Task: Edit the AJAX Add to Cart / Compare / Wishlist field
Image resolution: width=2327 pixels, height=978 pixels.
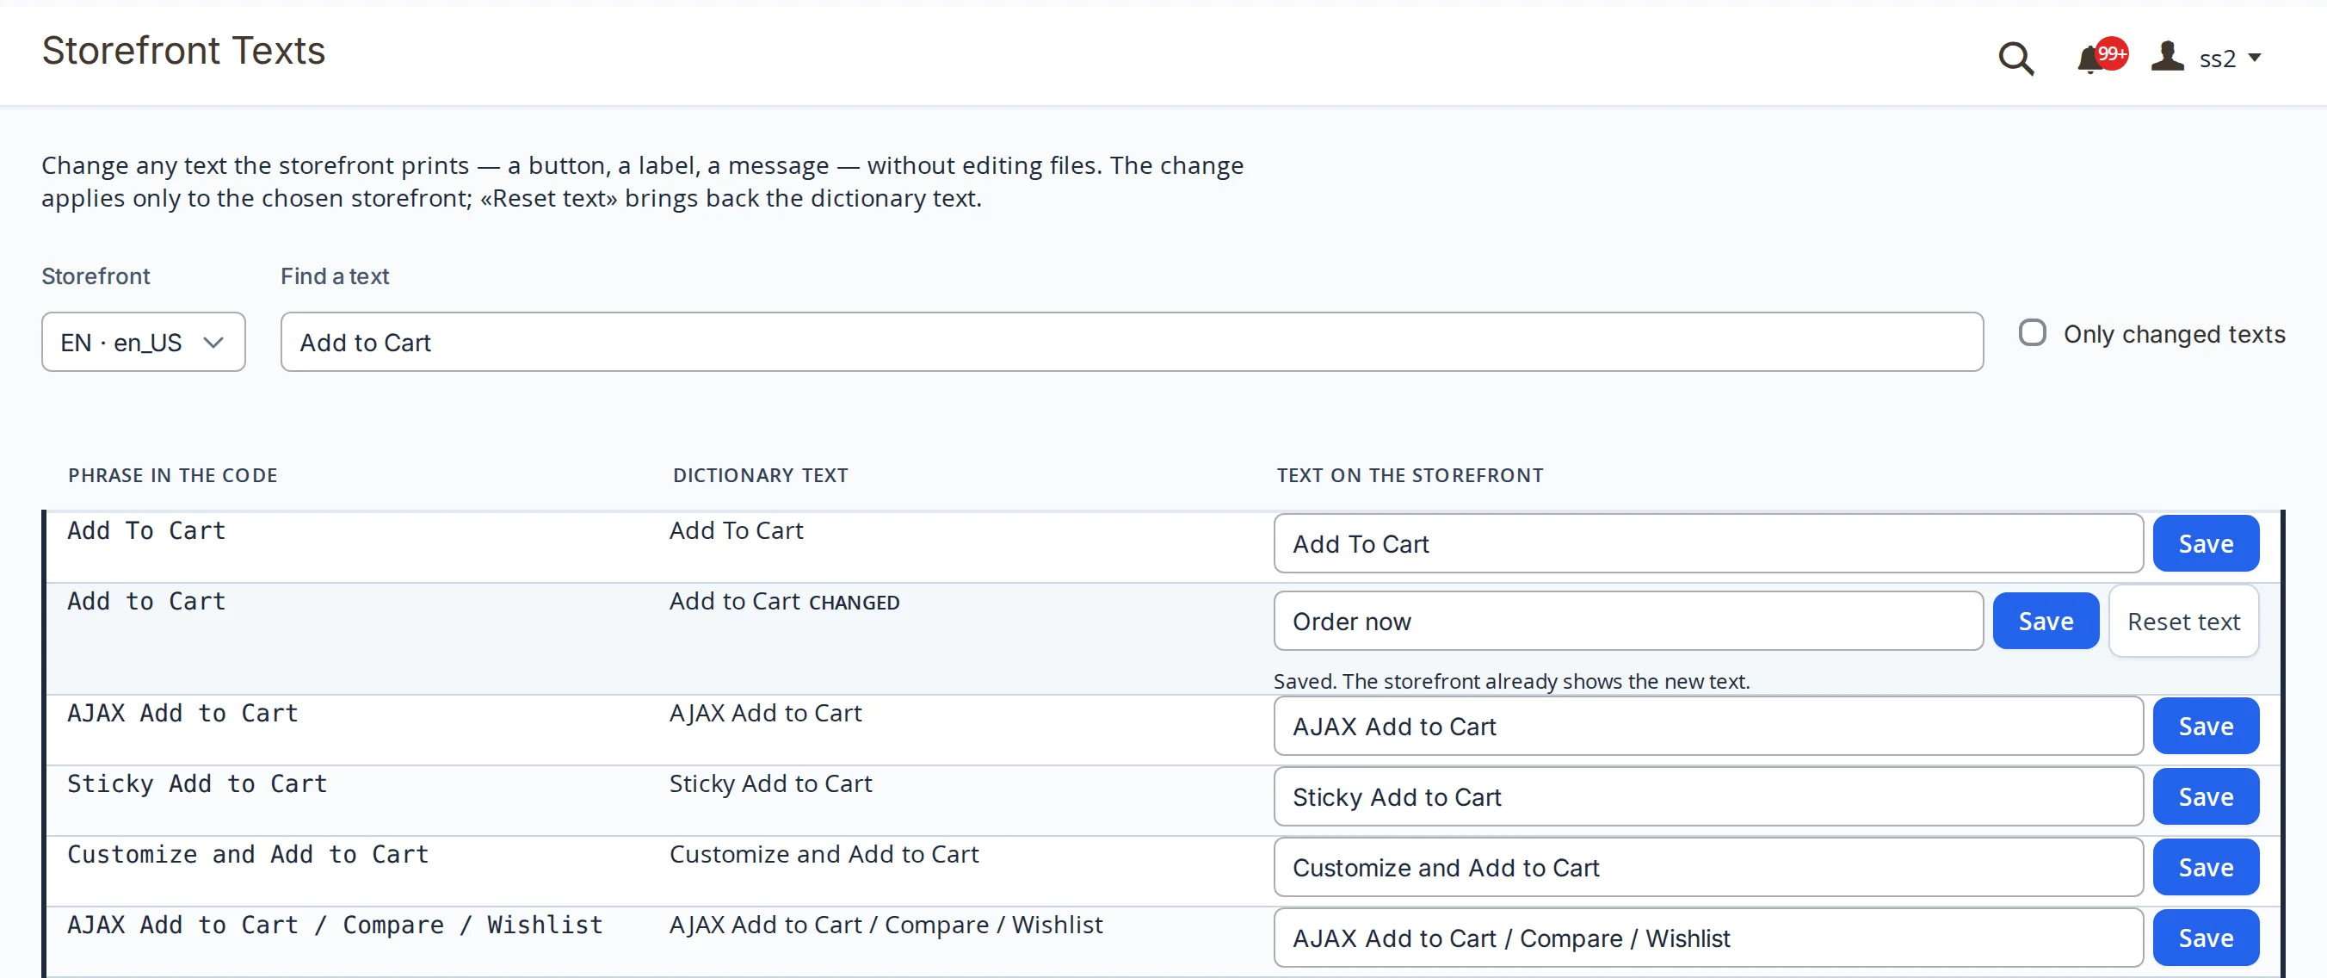Action: [x=1707, y=938]
